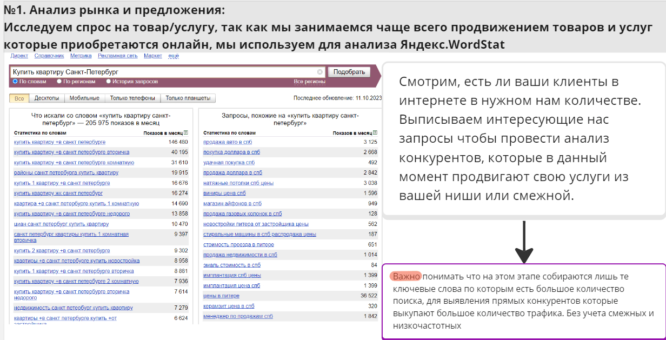
Task: Open similar query 'цены в питере'
Action: (x=221, y=296)
